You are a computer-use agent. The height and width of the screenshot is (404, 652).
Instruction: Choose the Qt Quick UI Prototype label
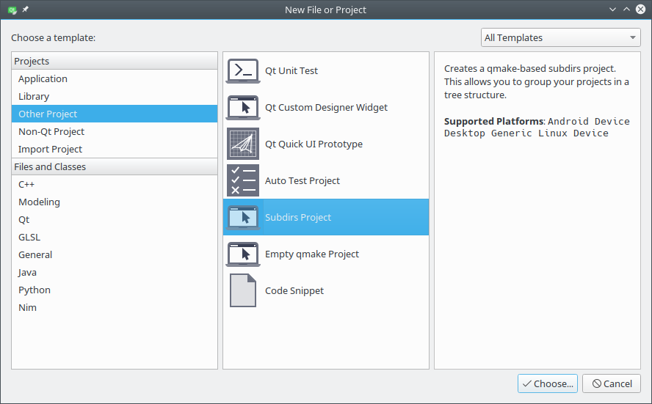[314, 144]
